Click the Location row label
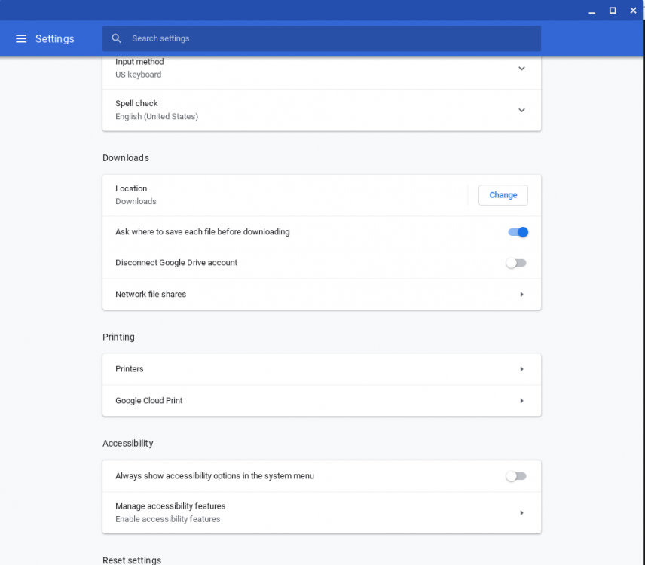645x565 pixels. (x=131, y=189)
